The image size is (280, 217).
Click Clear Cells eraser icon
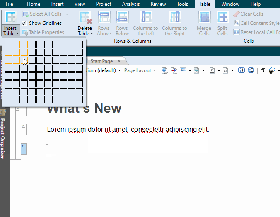pos(237,14)
